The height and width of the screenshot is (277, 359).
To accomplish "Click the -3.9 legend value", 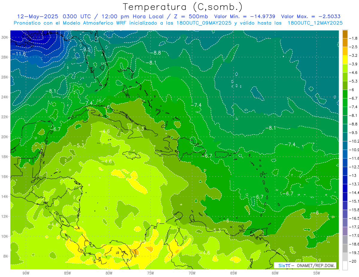I will point(354,64).
